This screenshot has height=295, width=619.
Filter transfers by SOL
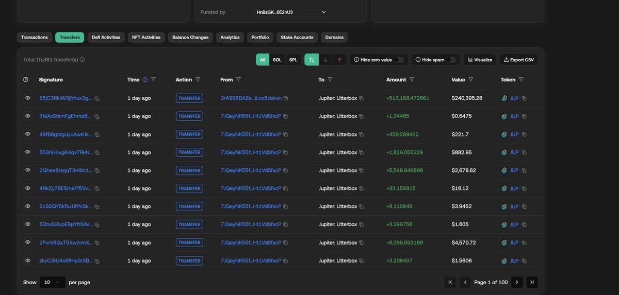(277, 60)
